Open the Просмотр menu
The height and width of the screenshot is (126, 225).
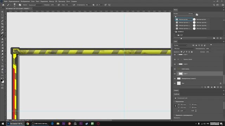62,1
